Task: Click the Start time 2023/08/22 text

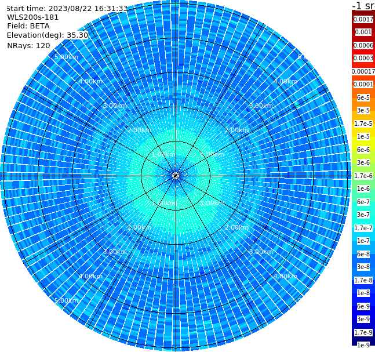Action: pyautogui.click(x=67, y=9)
